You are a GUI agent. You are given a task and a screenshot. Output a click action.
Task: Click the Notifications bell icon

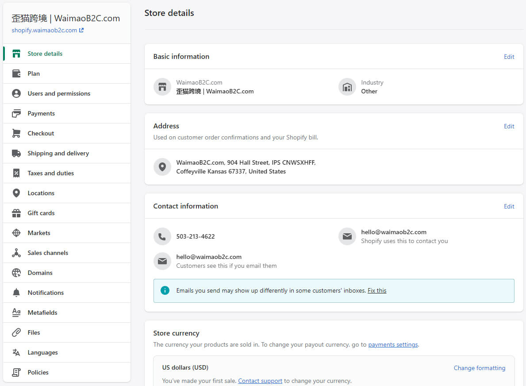tap(16, 293)
